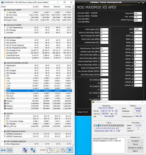Click the CAS# Latency (tCL) value field
146x155 pixels.
[104, 29]
